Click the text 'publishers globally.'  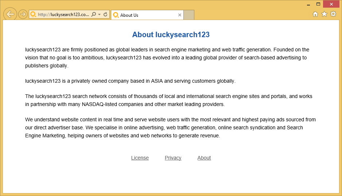(x=47, y=66)
